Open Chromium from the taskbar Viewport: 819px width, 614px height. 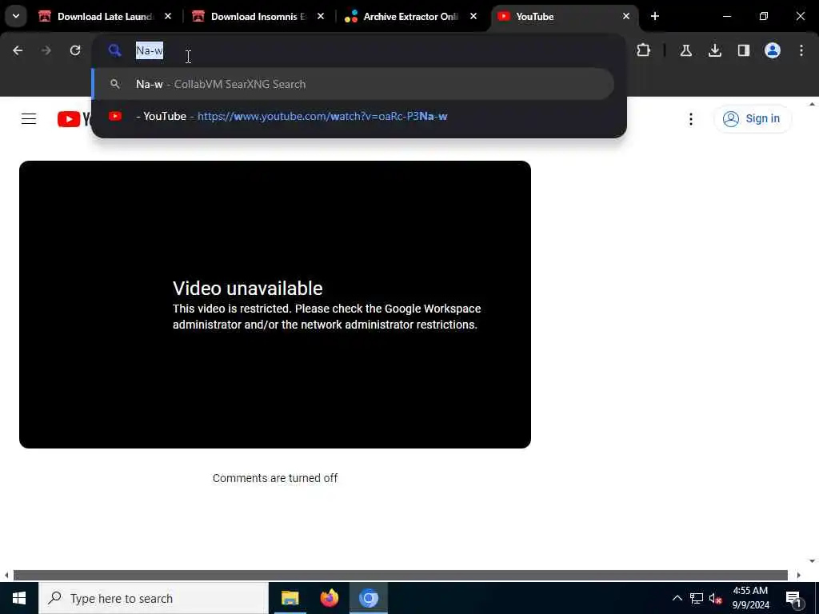click(369, 598)
